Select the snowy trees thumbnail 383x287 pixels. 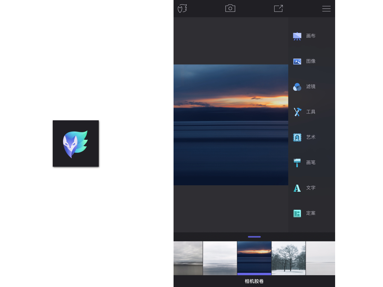pos(288,258)
